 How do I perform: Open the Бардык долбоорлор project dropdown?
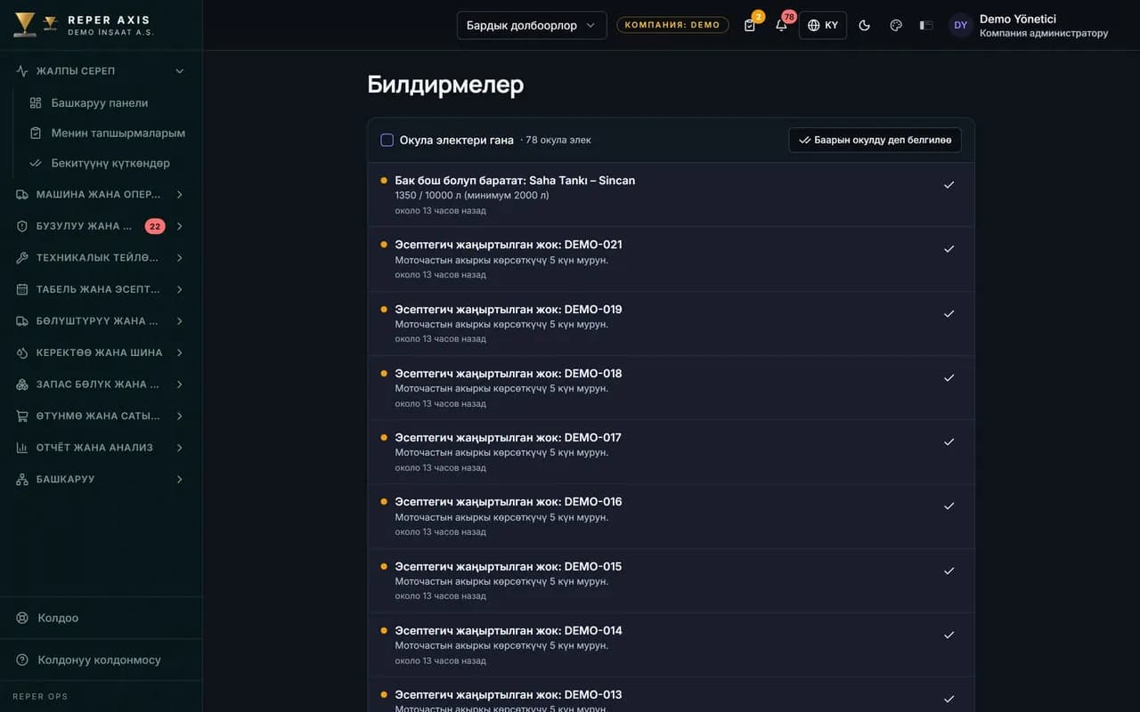coord(532,25)
